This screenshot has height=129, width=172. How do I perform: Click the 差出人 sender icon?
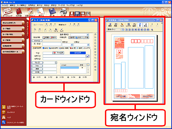click(x=41, y=12)
